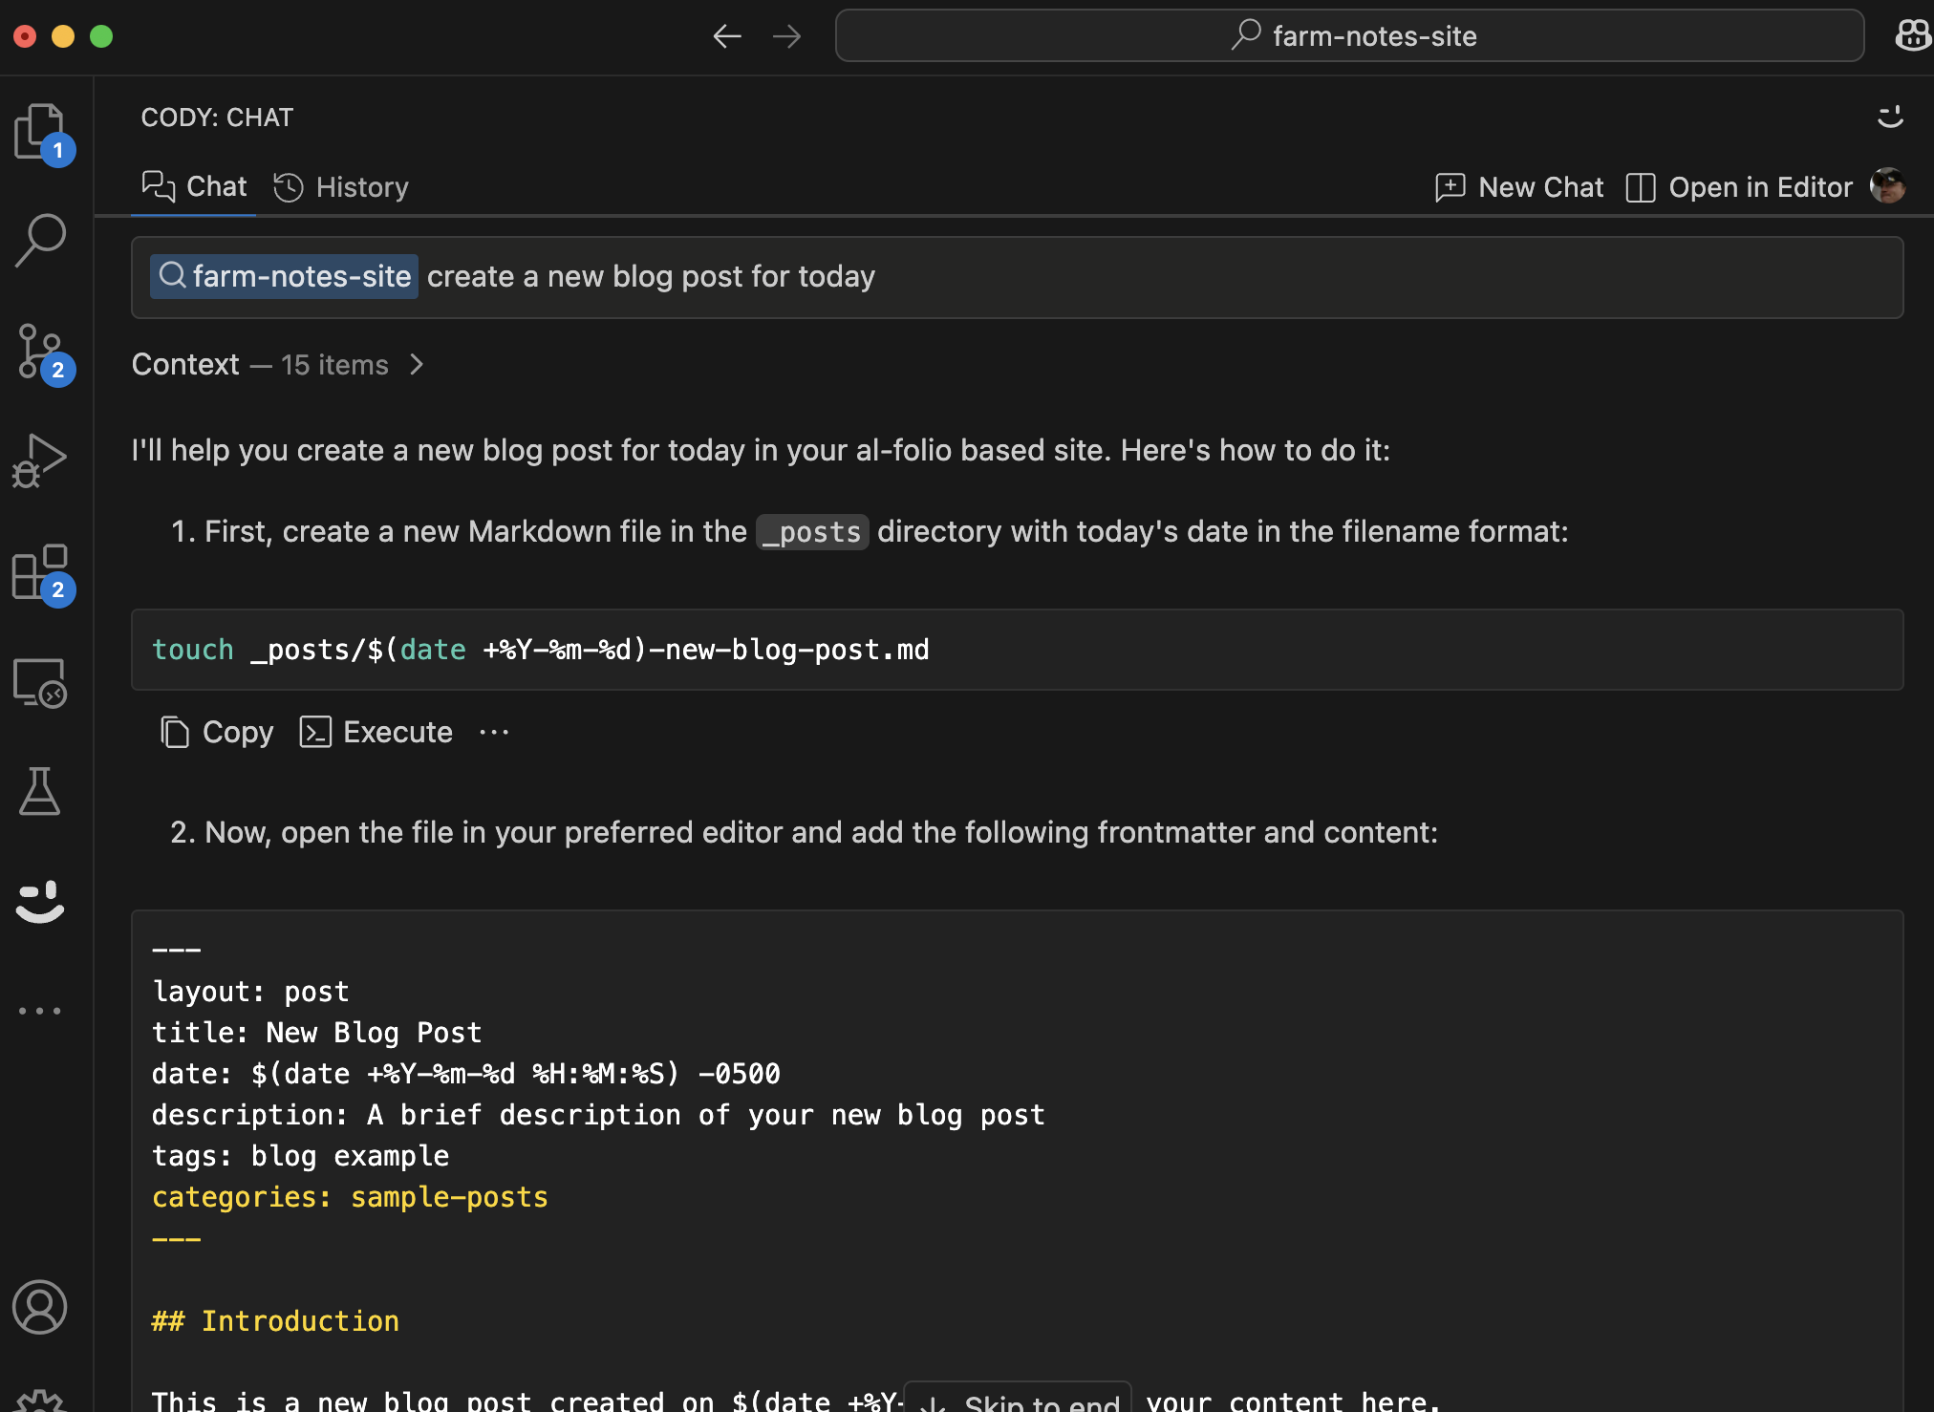Image resolution: width=1934 pixels, height=1412 pixels.
Task: Open the Remote Explorer icon
Action: tap(40, 682)
